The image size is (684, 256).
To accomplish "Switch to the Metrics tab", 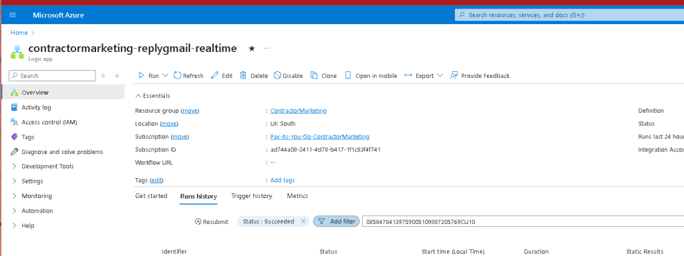I will point(297,196).
